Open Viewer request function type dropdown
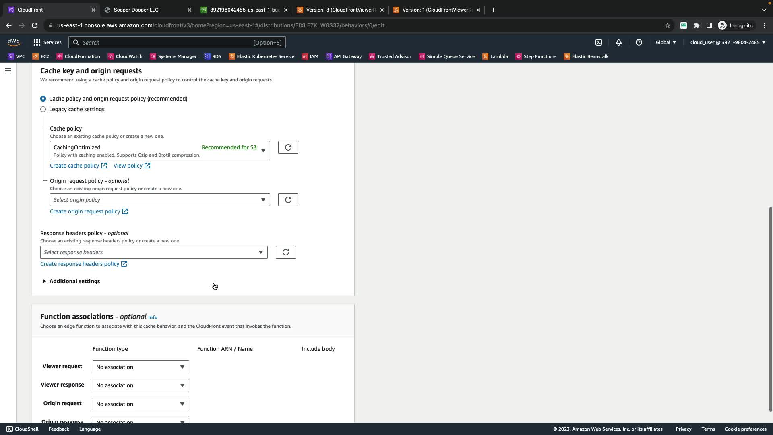773x435 pixels. [141, 367]
